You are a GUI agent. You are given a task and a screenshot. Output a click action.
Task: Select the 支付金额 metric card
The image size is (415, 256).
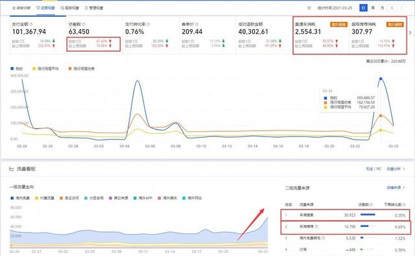tap(38, 35)
